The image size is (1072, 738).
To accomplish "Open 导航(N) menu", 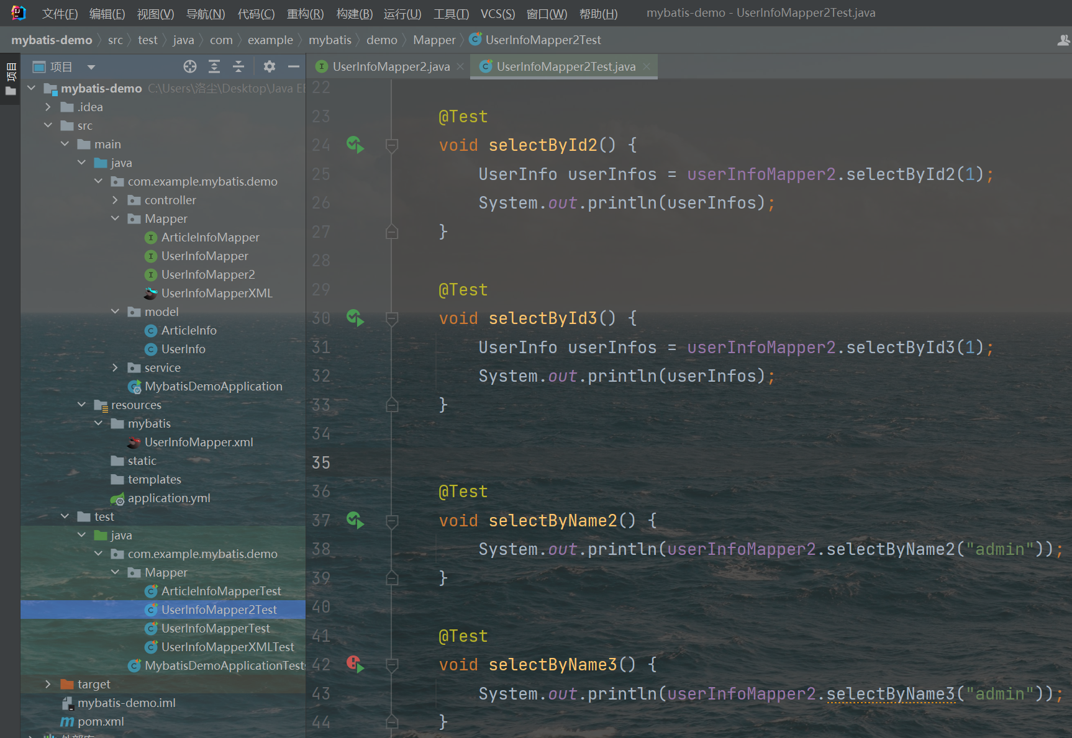I will point(206,14).
